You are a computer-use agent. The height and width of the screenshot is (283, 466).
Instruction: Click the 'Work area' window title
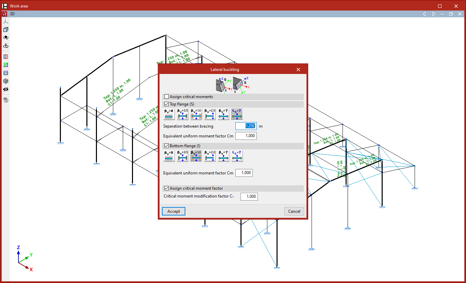[x=19, y=6]
